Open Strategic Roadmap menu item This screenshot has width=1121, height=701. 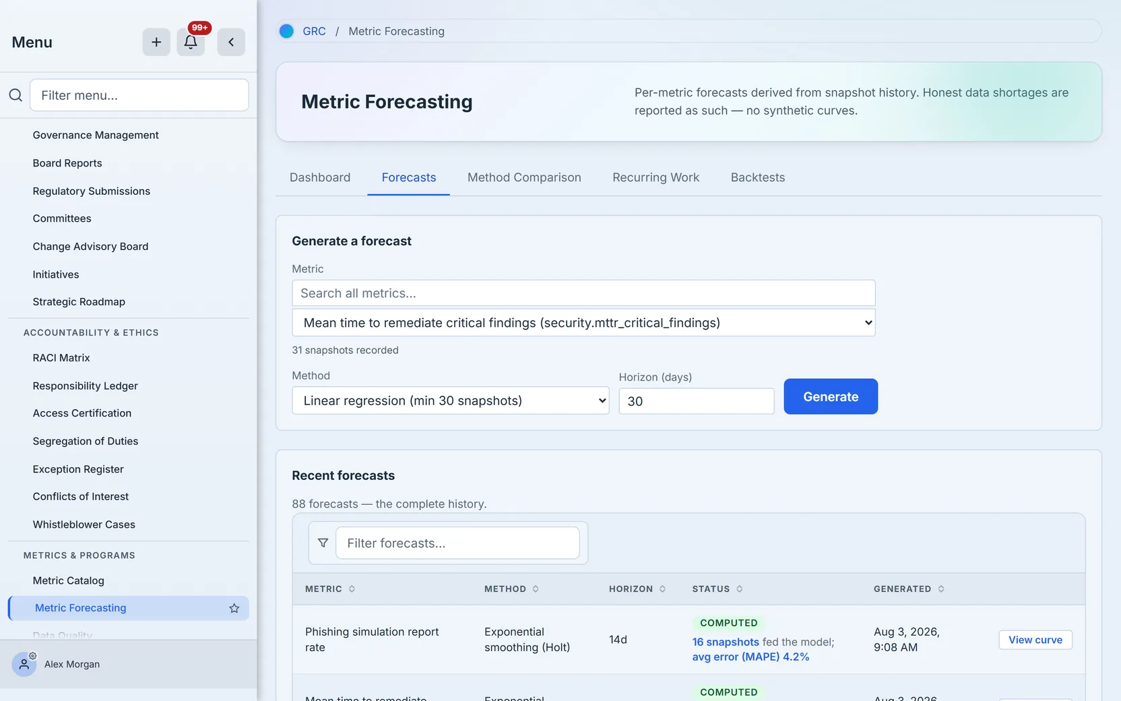tap(79, 302)
